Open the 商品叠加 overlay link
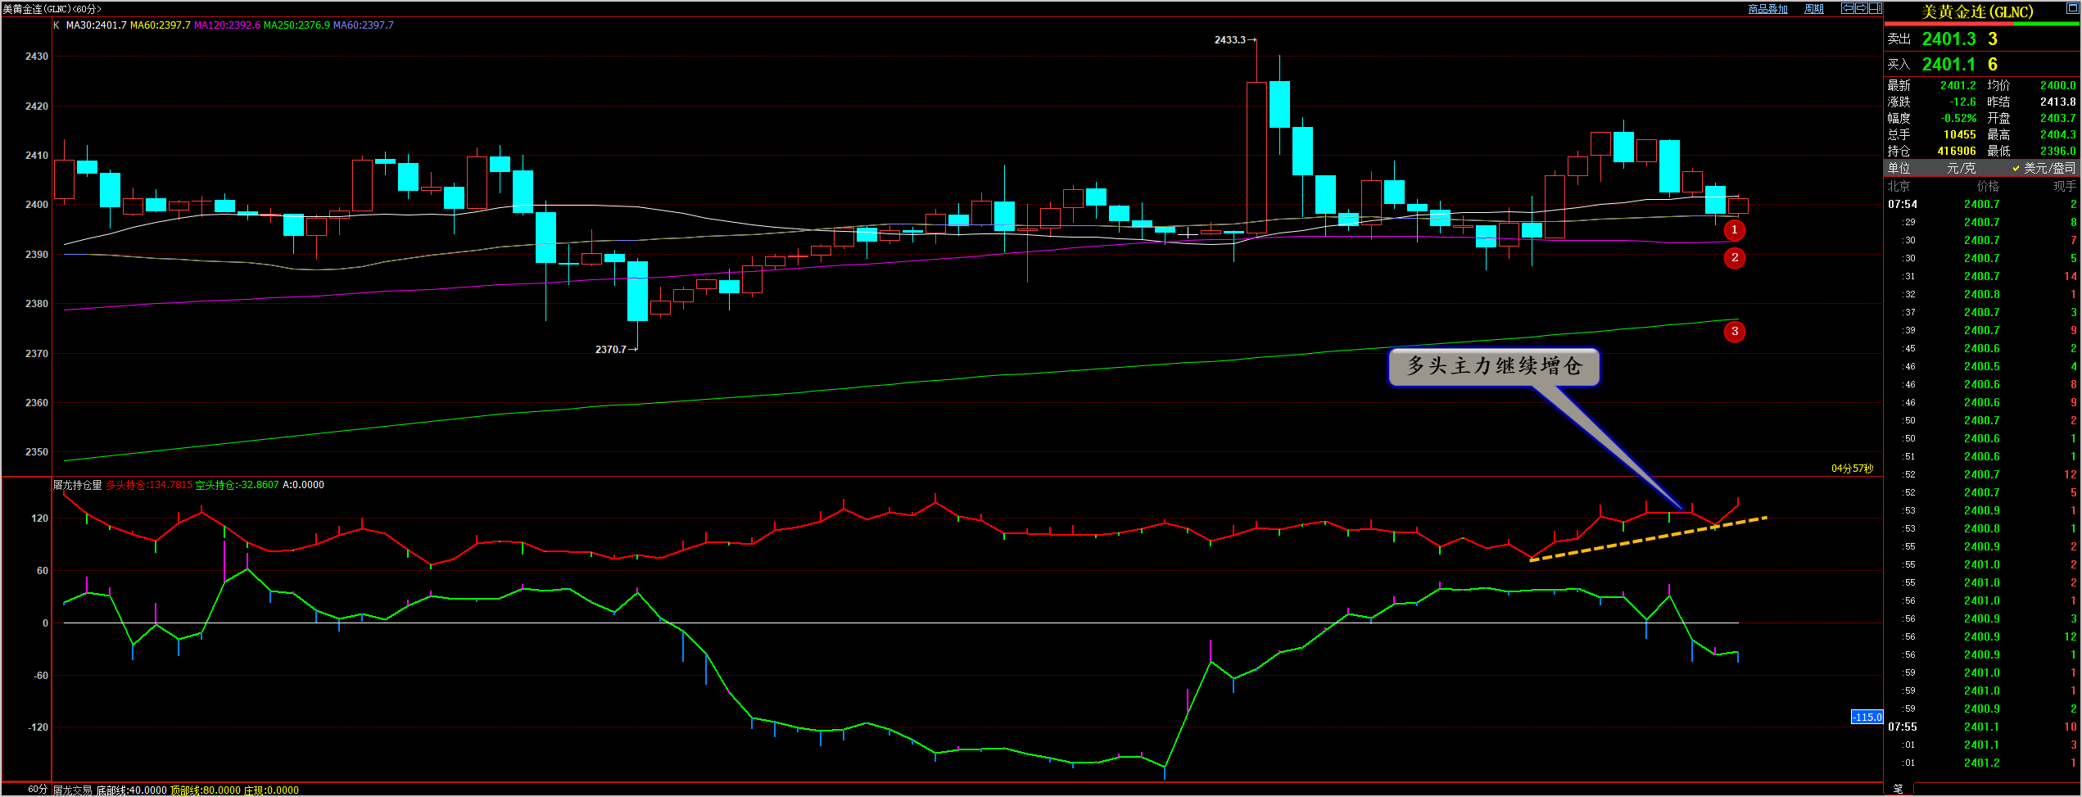Viewport: 2082px width, 797px height. pyautogui.click(x=1767, y=9)
